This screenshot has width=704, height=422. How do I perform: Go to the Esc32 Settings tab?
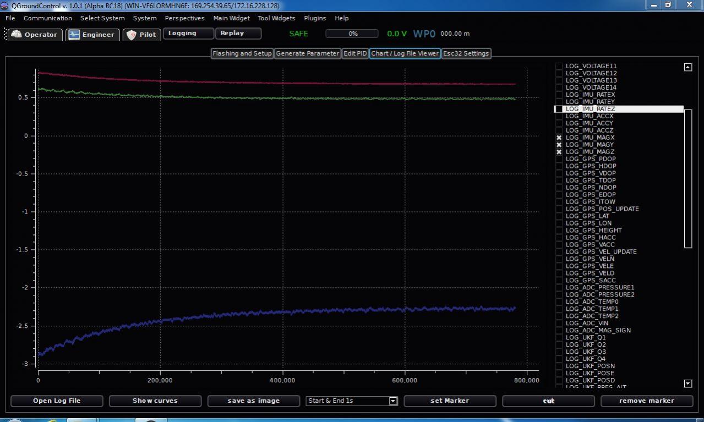[x=466, y=53]
